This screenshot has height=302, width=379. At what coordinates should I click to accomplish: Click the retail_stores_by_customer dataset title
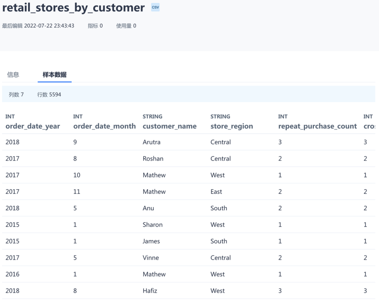pos(73,8)
